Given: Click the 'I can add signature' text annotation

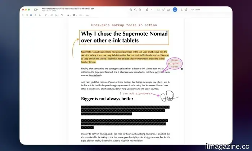Looking at the screenshot, I should click(x=135, y=93).
